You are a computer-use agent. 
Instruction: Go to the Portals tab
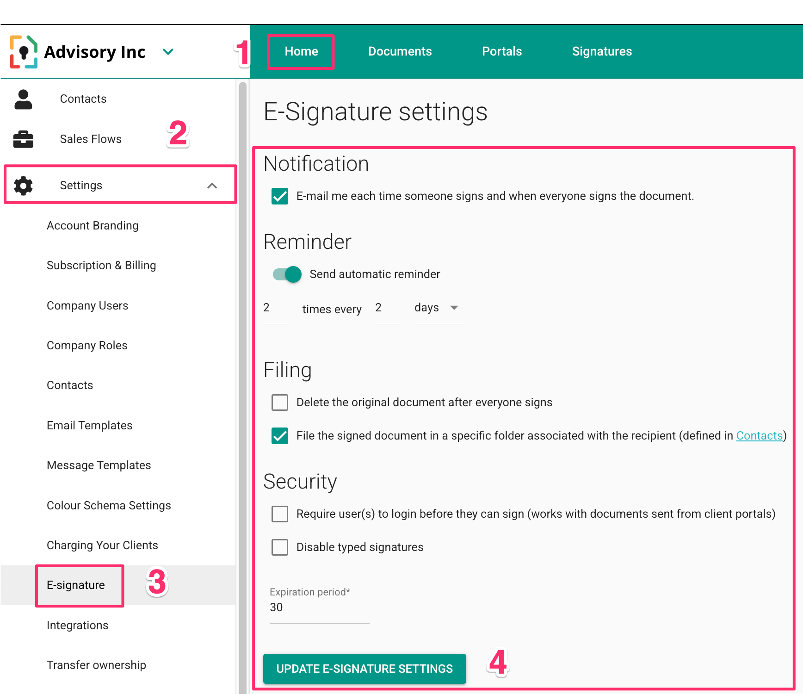[501, 51]
